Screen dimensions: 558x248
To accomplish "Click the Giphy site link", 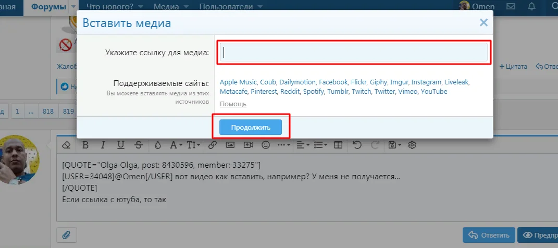I will point(378,82).
